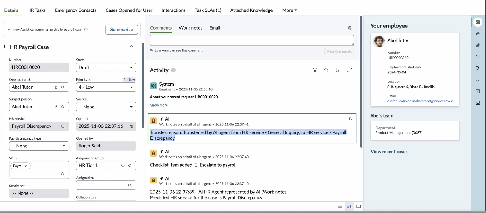Click the Product Management (0087) department card
The height and width of the screenshot is (213, 486).
click(x=415, y=130)
